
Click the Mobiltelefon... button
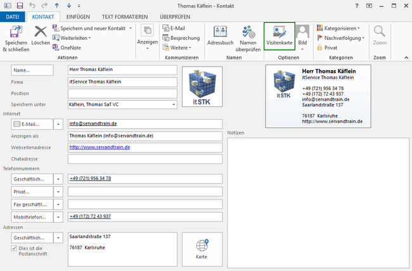(x=32, y=217)
